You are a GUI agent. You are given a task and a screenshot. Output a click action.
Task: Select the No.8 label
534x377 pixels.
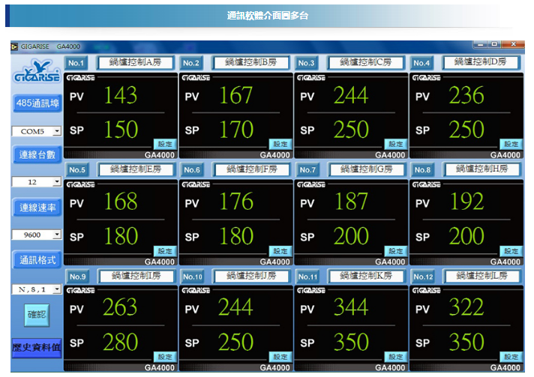(423, 170)
